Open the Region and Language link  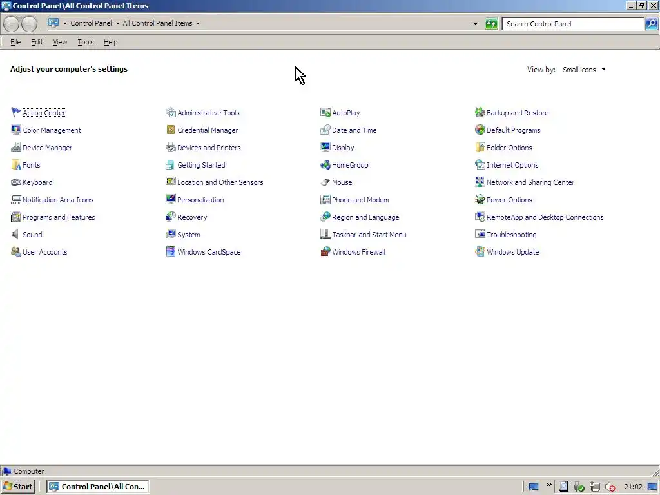point(365,217)
